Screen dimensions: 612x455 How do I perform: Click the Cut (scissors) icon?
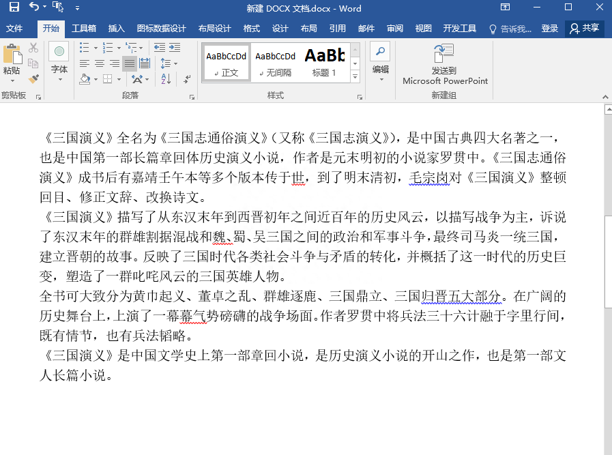point(32,47)
